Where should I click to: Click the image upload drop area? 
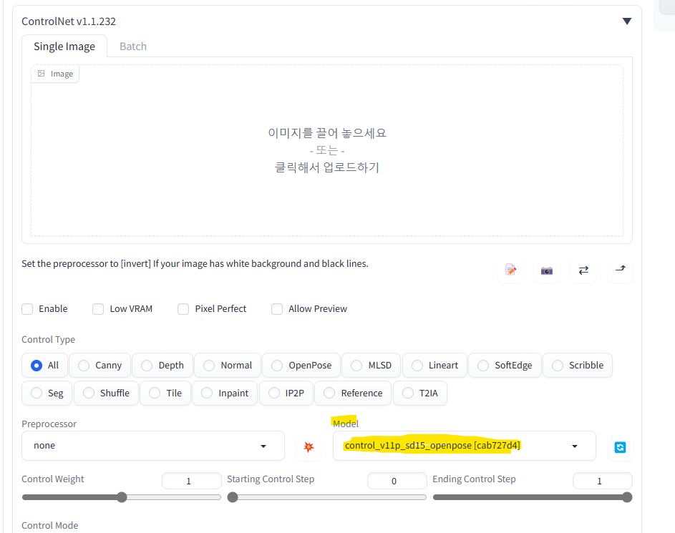(326, 150)
